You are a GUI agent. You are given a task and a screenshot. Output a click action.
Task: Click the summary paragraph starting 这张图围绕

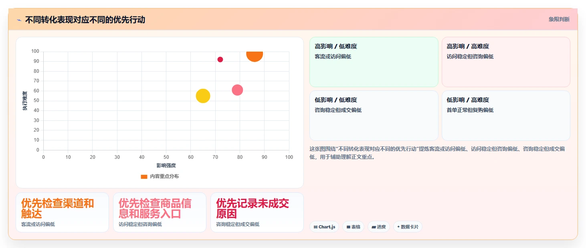tap(437, 153)
